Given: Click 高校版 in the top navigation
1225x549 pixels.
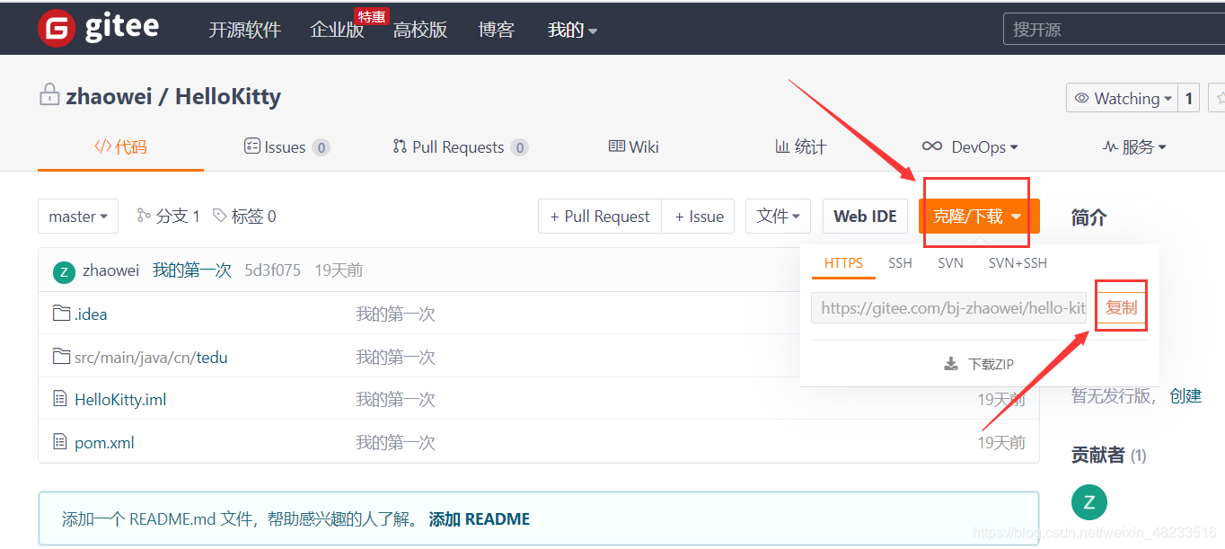Looking at the screenshot, I should pyautogui.click(x=420, y=30).
